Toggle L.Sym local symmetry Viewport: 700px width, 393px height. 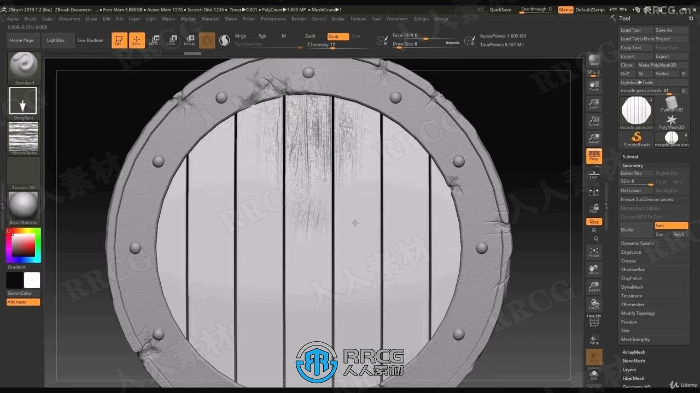594,191
